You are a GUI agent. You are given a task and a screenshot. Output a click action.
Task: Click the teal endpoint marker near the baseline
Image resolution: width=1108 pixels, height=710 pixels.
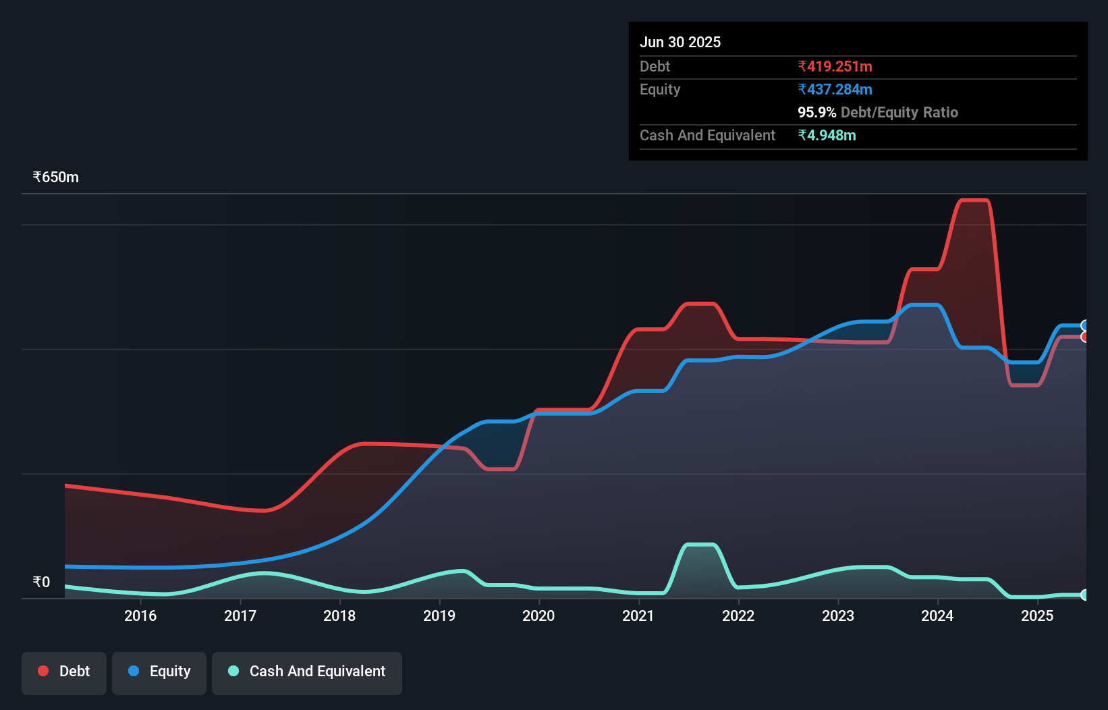point(1086,596)
